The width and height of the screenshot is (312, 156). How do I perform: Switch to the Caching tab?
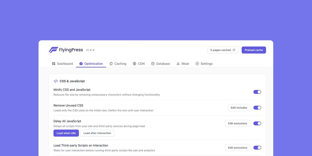tap(118, 64)
